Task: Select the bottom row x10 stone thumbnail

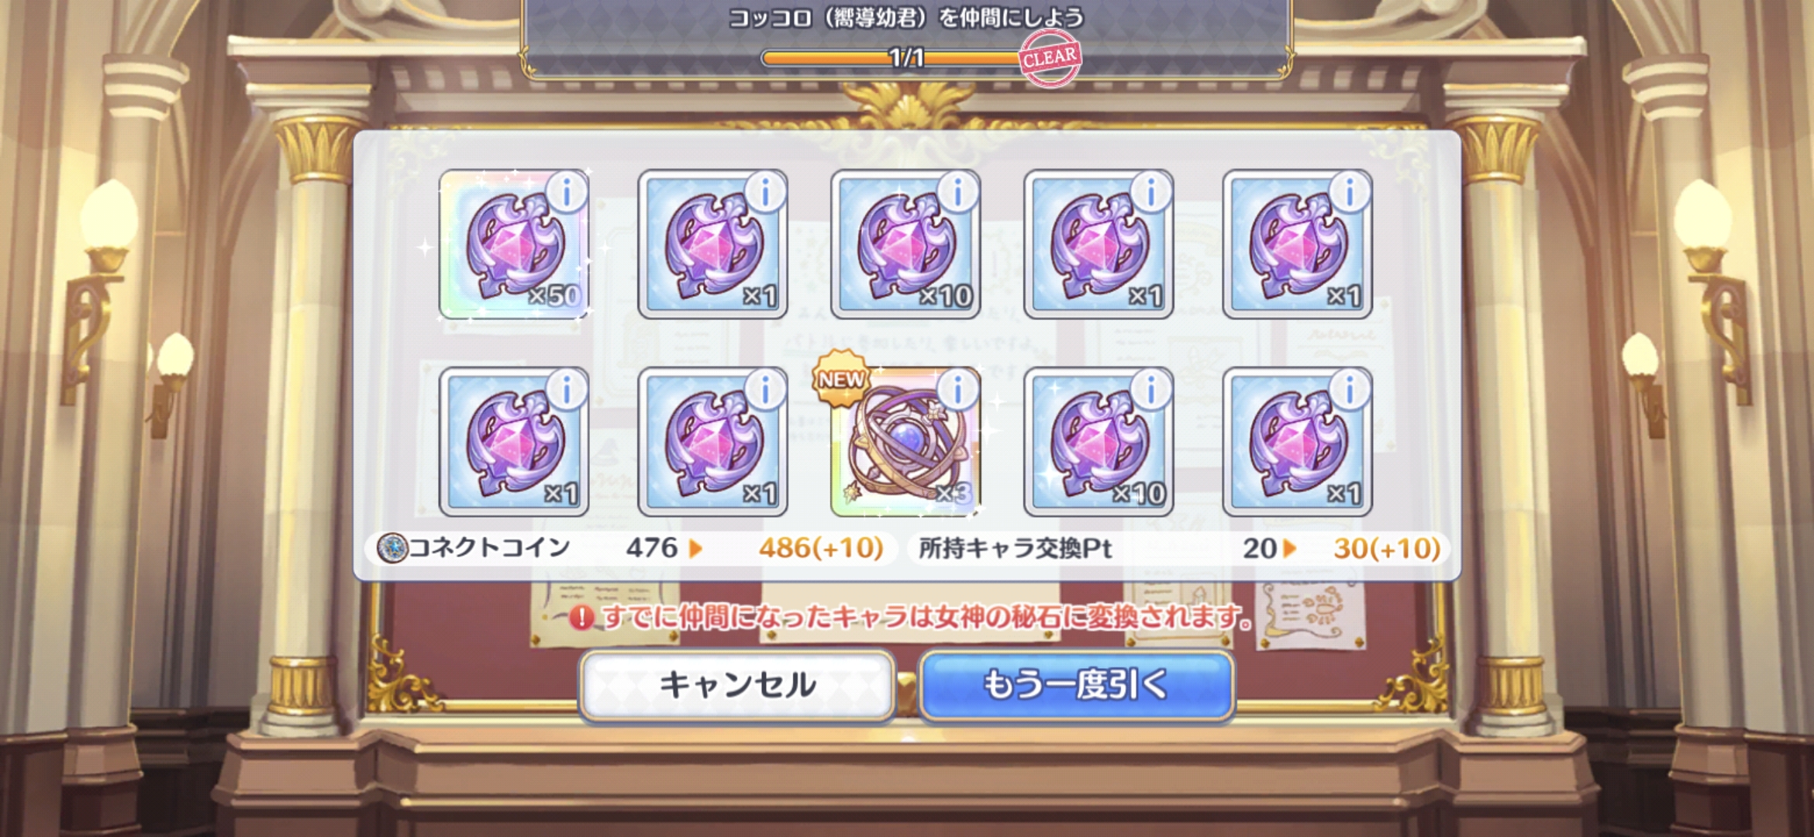Action: click(x=1098, y=442)
